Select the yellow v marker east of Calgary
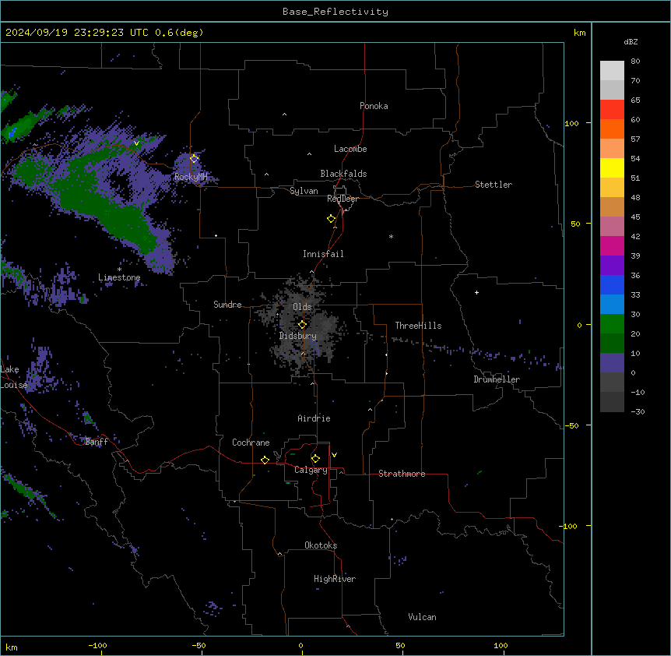 pyautogui.click(x=334, y=455)
